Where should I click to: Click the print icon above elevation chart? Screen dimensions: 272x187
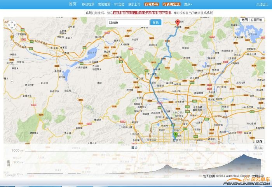tap(256, 147)
